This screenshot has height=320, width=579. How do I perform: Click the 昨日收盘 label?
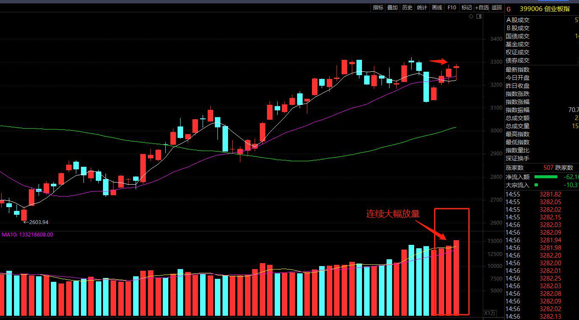point(518,86)
